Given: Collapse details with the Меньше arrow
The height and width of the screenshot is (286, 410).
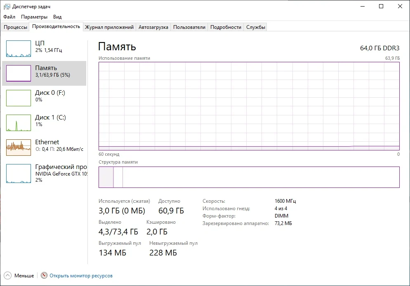Looking at the screenshot, I should [x=7, y=276].
